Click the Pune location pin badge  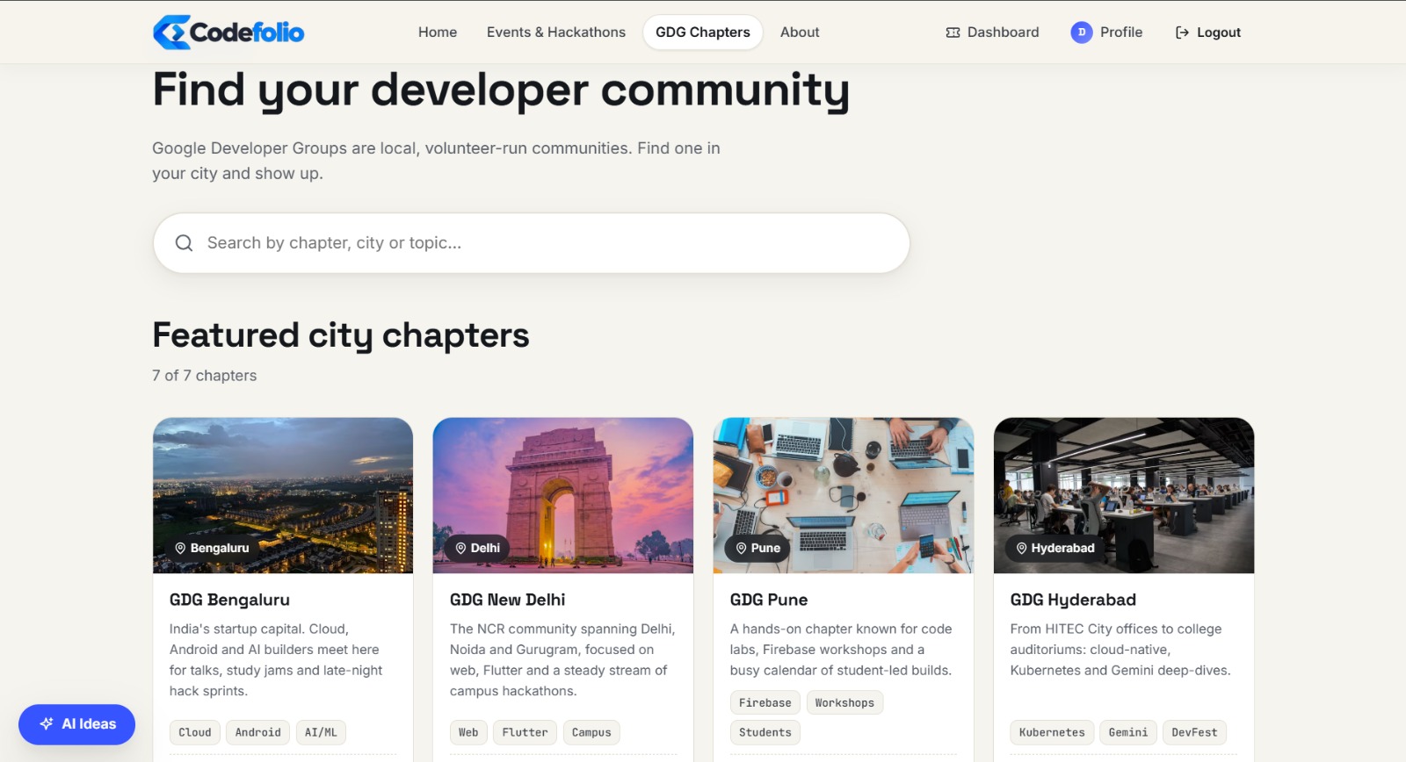coord(757,548)
